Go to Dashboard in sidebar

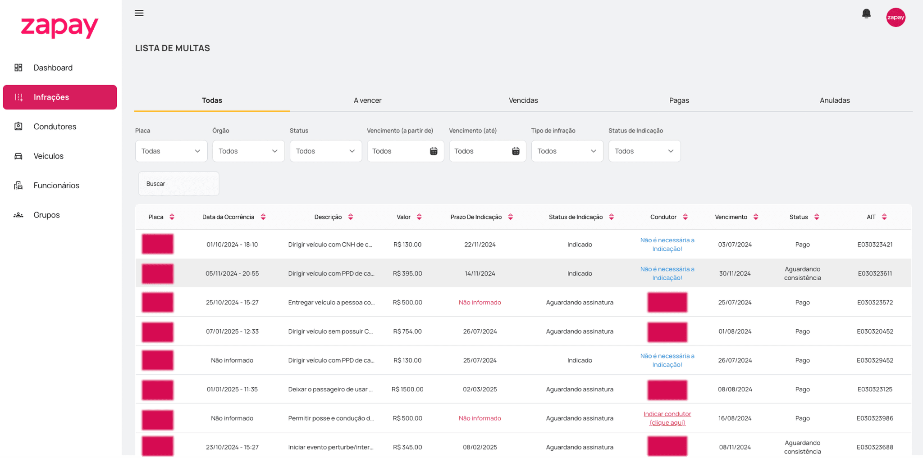60,68
